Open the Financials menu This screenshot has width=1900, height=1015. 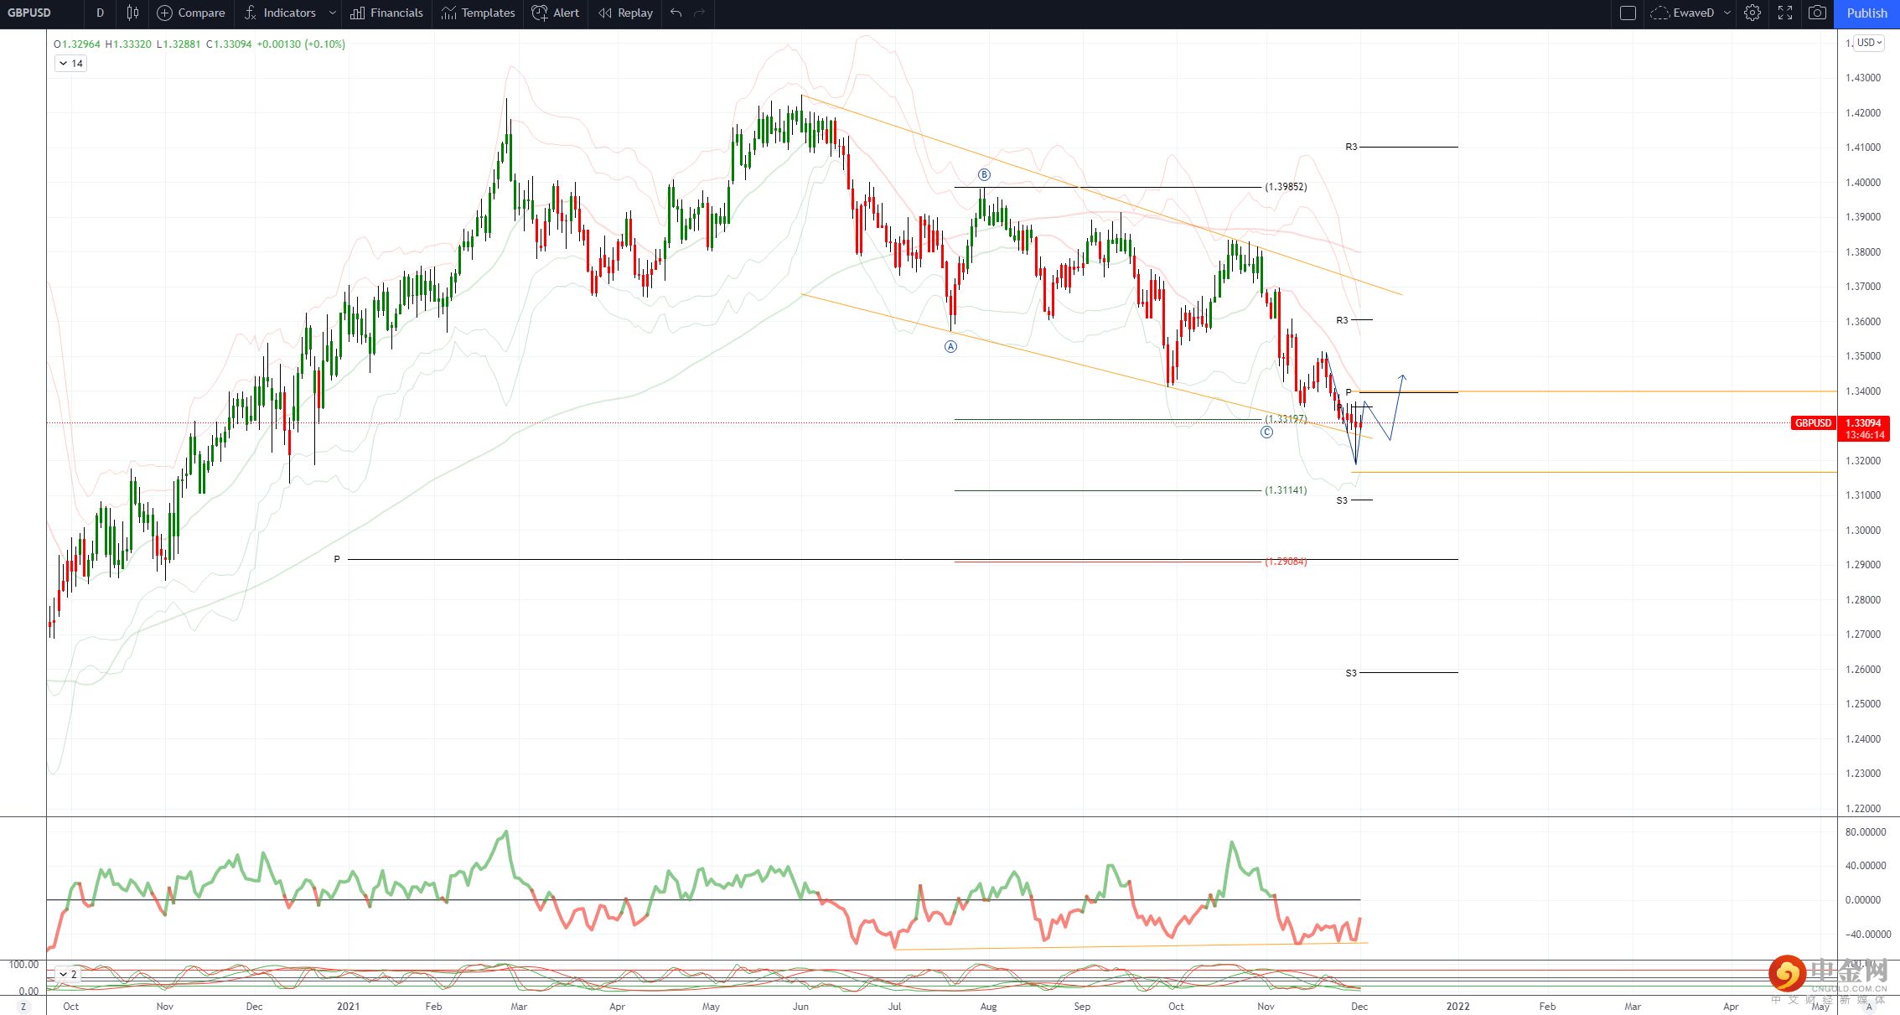(387, 13)
